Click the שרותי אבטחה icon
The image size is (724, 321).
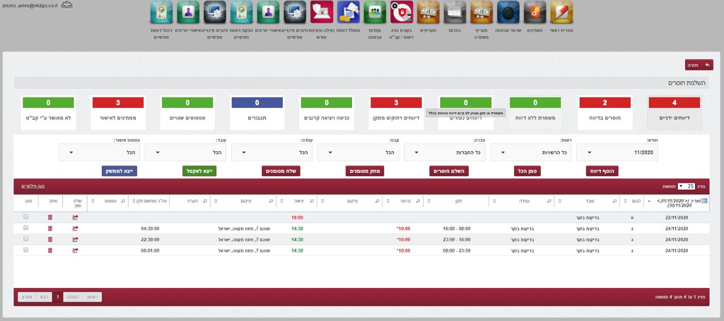tap(508, 12)
